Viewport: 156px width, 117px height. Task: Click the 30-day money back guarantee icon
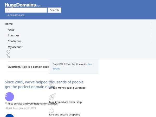(51, 83)
